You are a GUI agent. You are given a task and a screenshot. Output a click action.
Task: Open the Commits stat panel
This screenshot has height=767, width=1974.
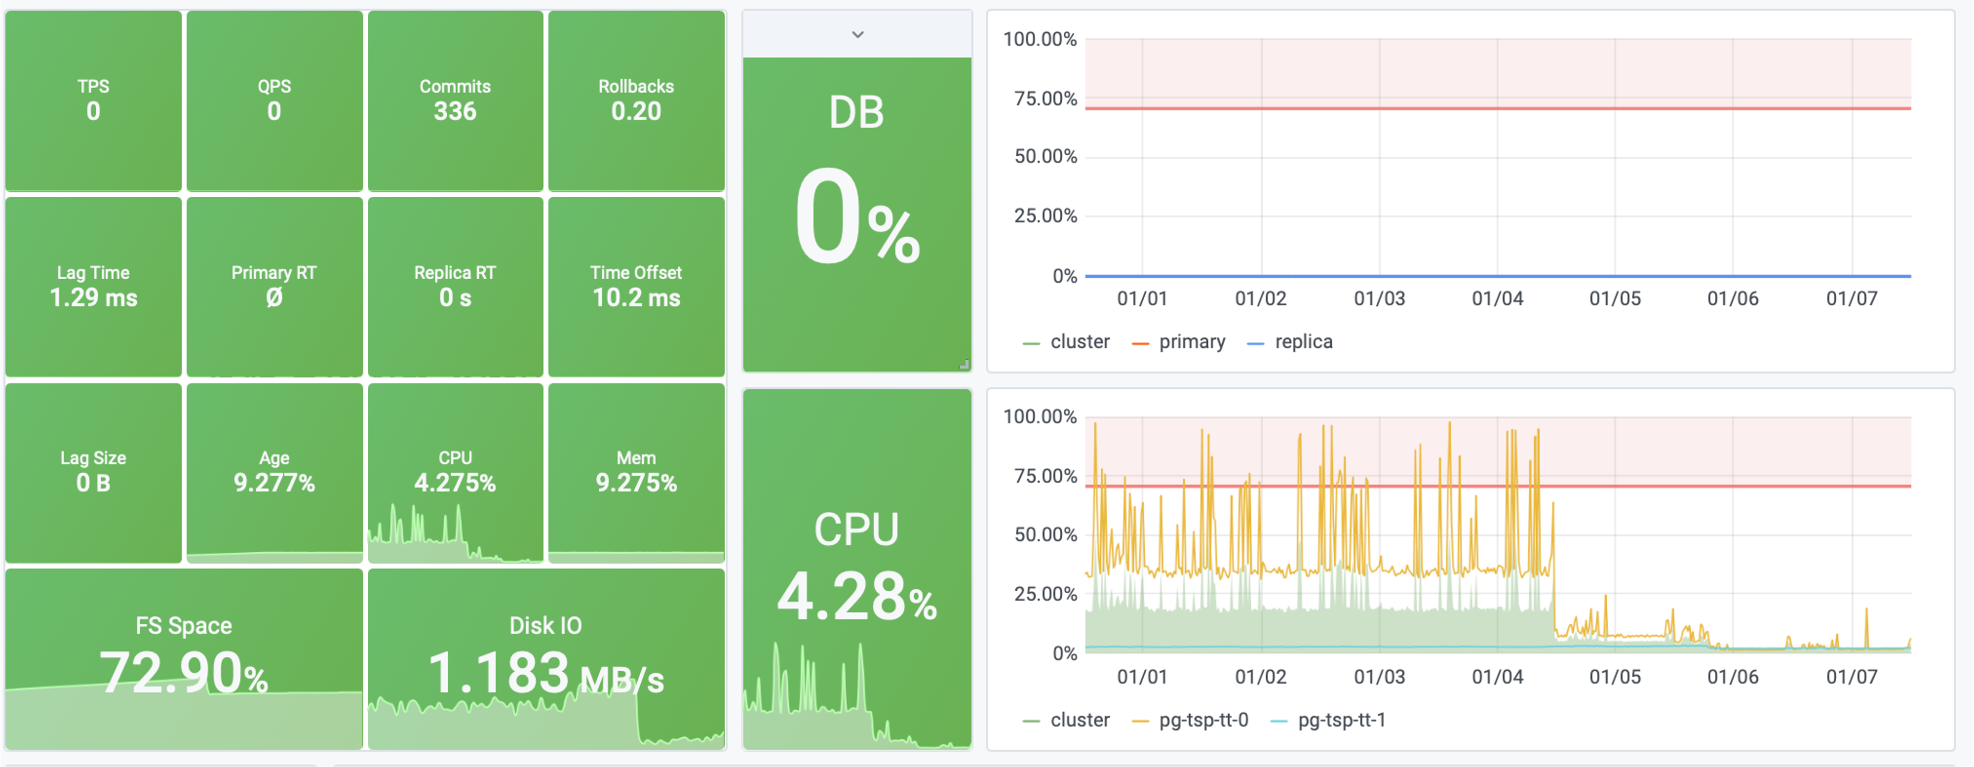coord(455,100)
